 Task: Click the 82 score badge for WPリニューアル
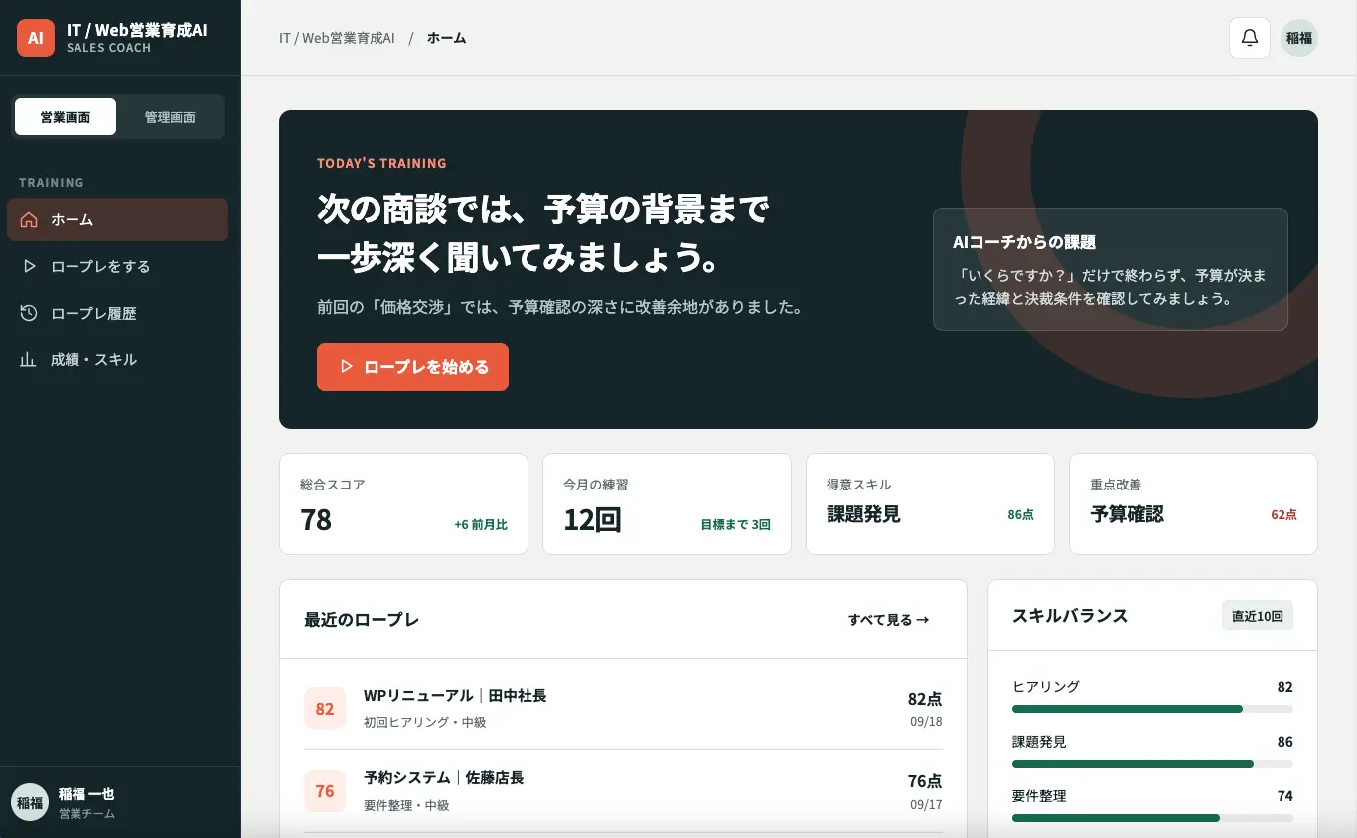click(325, 708)
